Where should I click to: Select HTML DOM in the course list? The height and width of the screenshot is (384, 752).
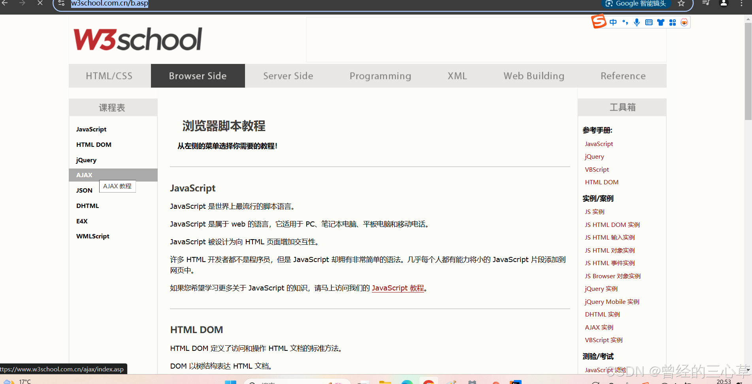pos(113,145)
